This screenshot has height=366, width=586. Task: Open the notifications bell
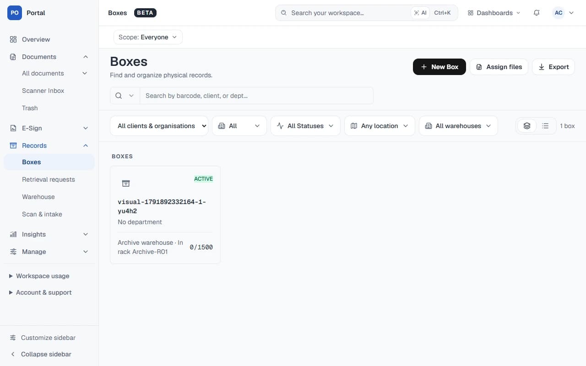pyautogui.click(x=537, y=13)
